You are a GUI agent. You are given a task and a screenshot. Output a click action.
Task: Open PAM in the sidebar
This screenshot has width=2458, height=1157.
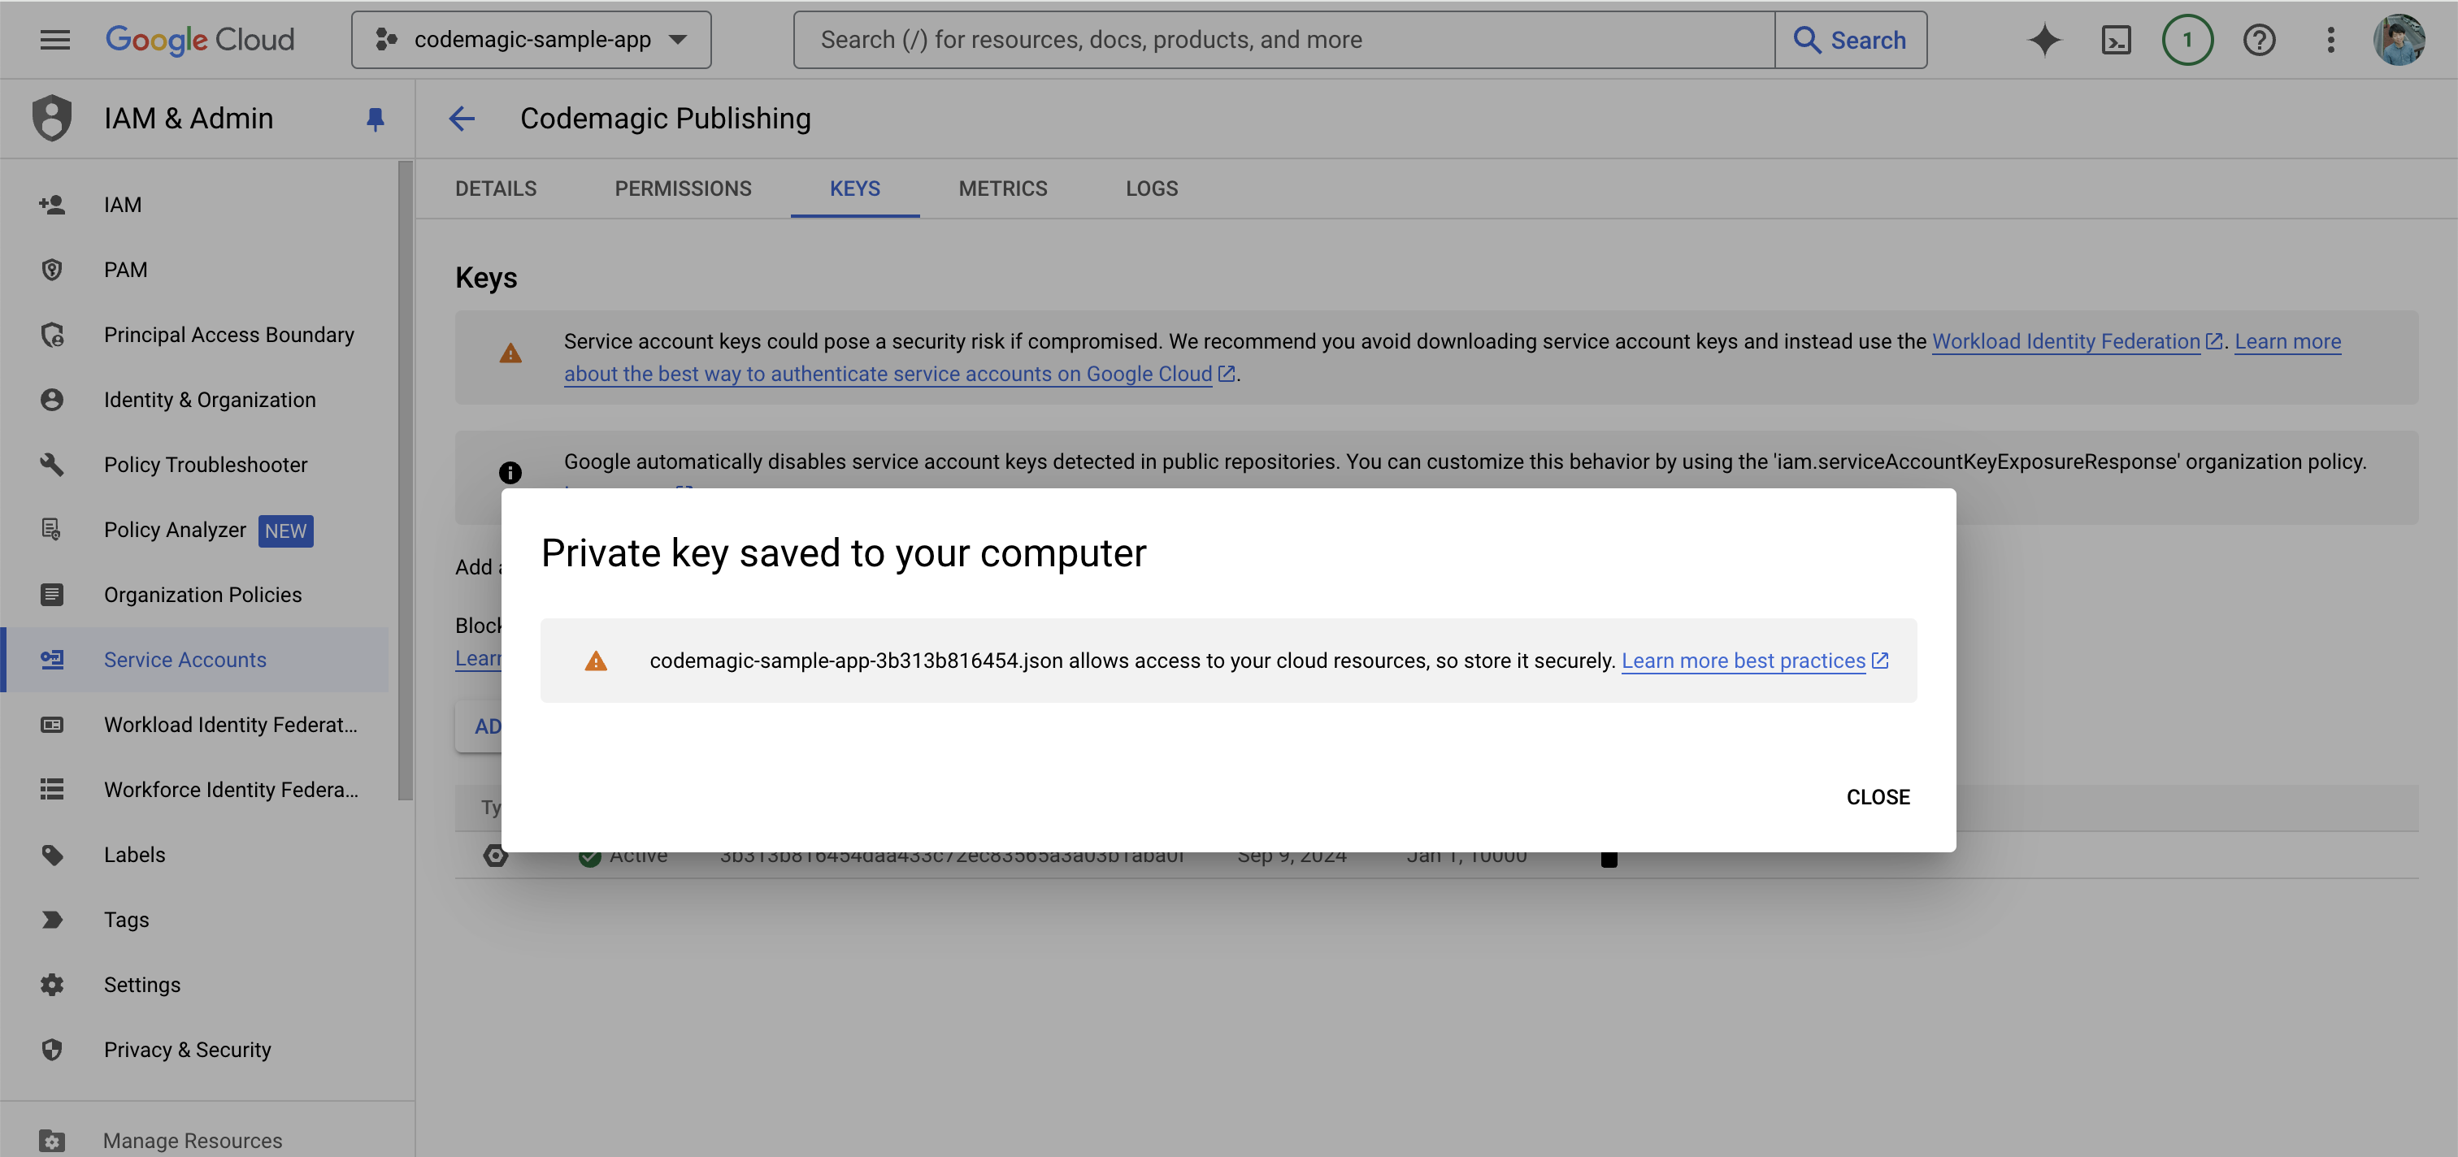[x=196, y=270]
